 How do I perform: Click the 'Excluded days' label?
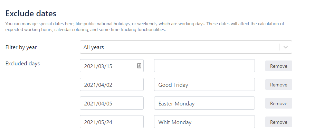[22, 64]
